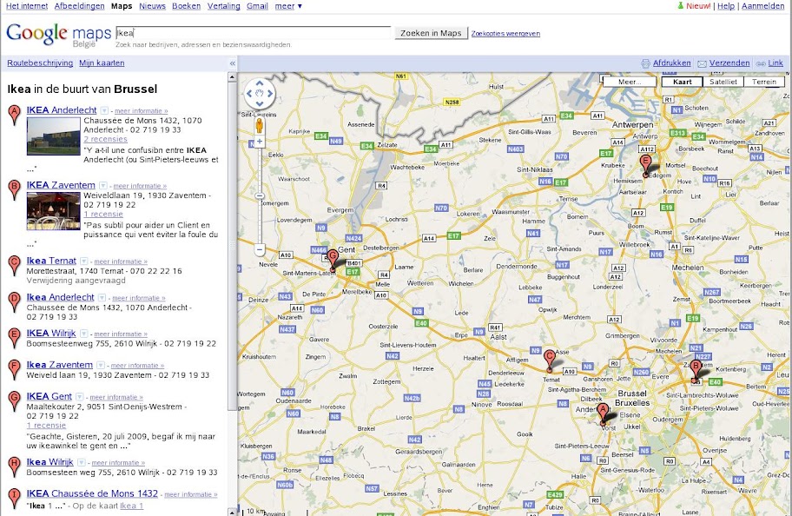Open Vertaling in top navigation
Viewport: 792px width, 516px height.
click(224, 6)
